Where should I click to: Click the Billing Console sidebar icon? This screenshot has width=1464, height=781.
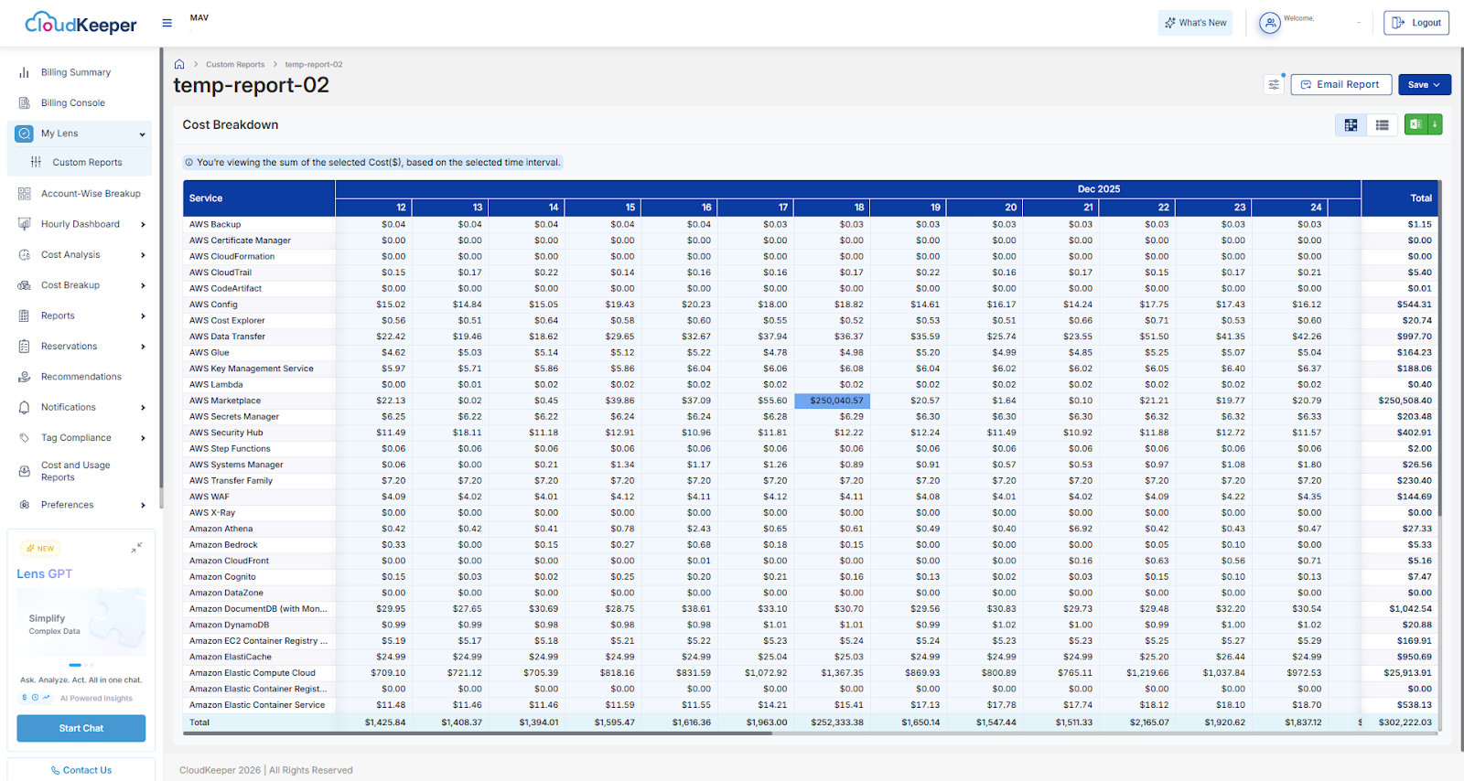click(x=24, y=102)
